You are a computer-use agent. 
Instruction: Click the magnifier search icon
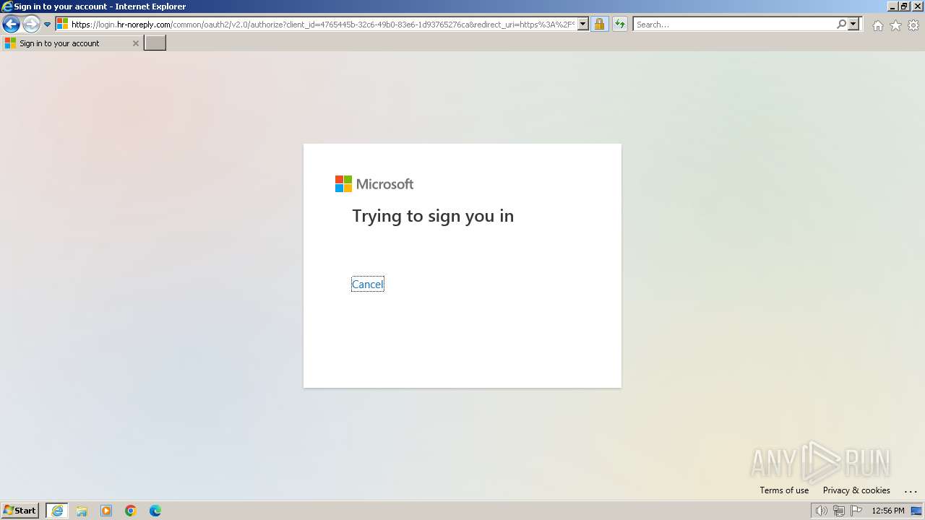(x=841, y=24)
